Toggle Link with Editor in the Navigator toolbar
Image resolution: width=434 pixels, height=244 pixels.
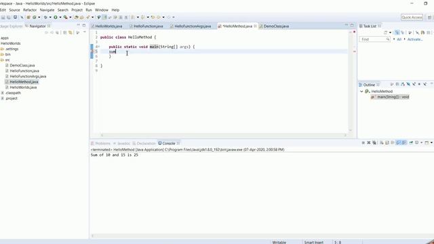click(71, 33)
